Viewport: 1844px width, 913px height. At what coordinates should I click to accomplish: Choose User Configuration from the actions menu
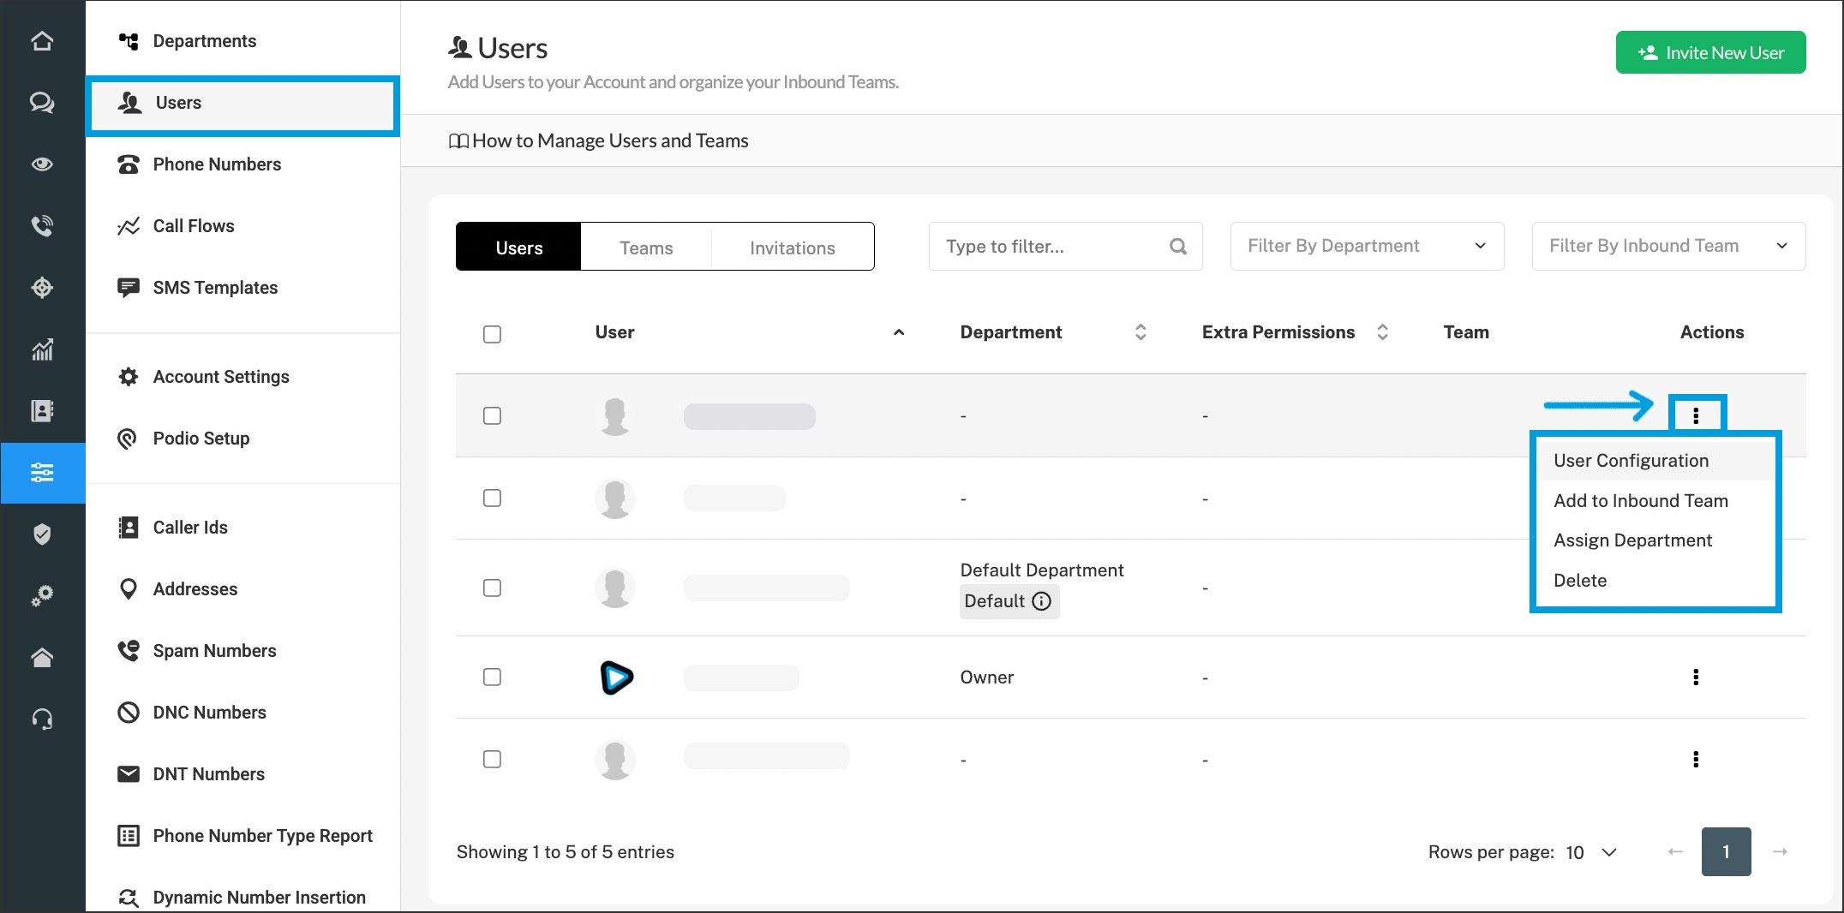tap(1631, 461)
